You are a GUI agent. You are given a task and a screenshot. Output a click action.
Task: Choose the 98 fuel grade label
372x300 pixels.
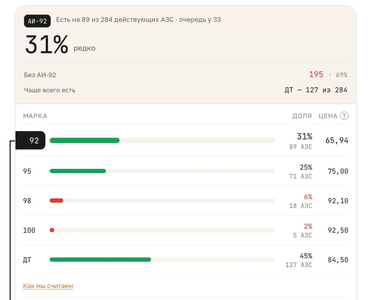coord(27,201)
